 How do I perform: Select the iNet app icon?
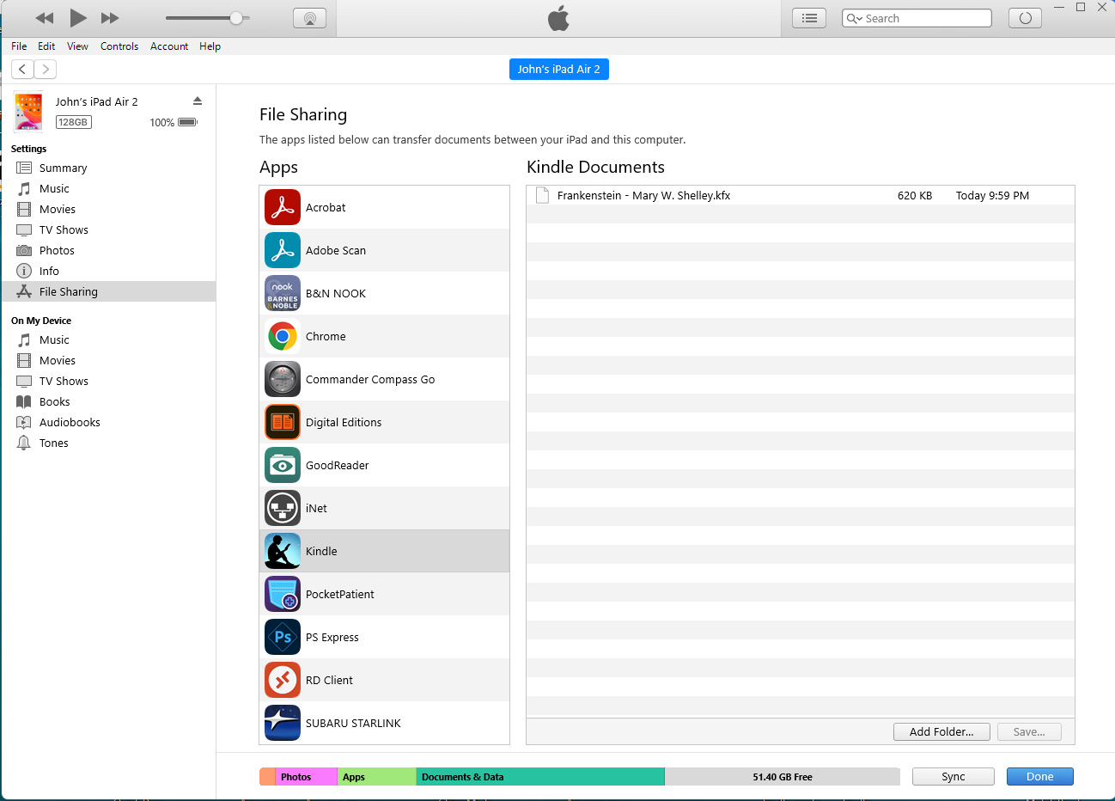coord(283,508)
